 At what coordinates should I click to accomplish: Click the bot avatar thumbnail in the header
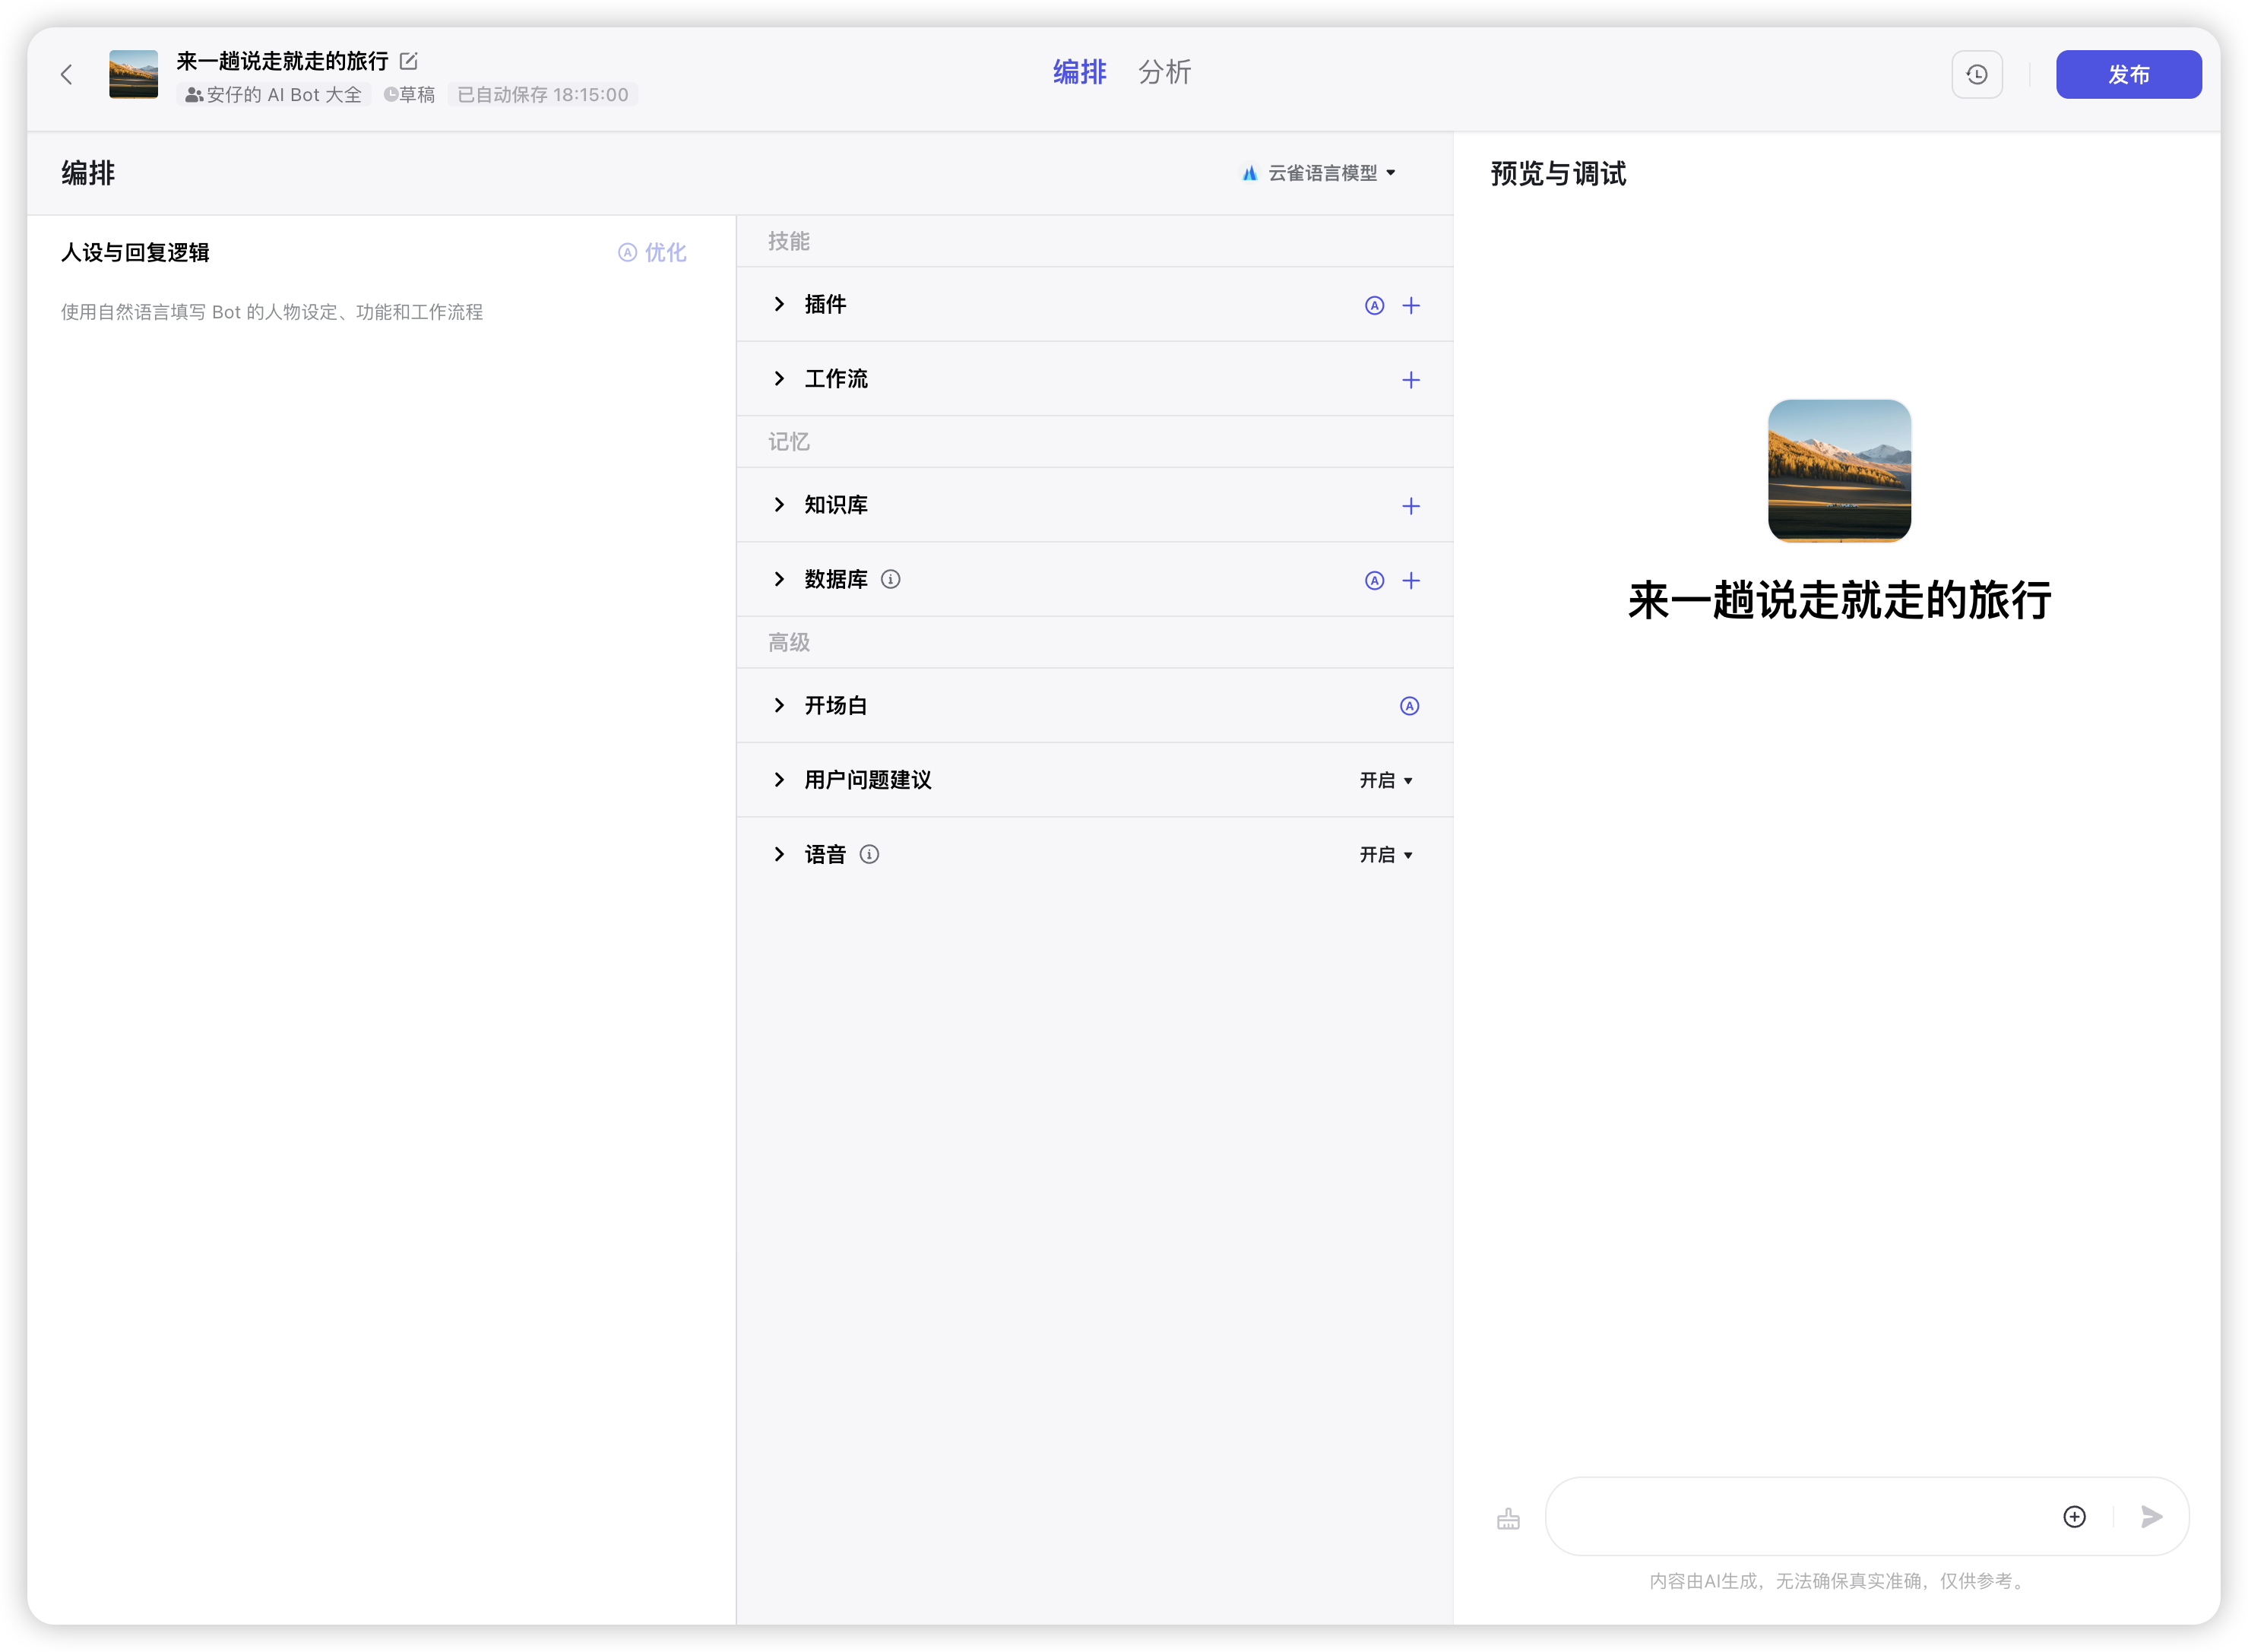pyautogui.click(x=134, y=75)
